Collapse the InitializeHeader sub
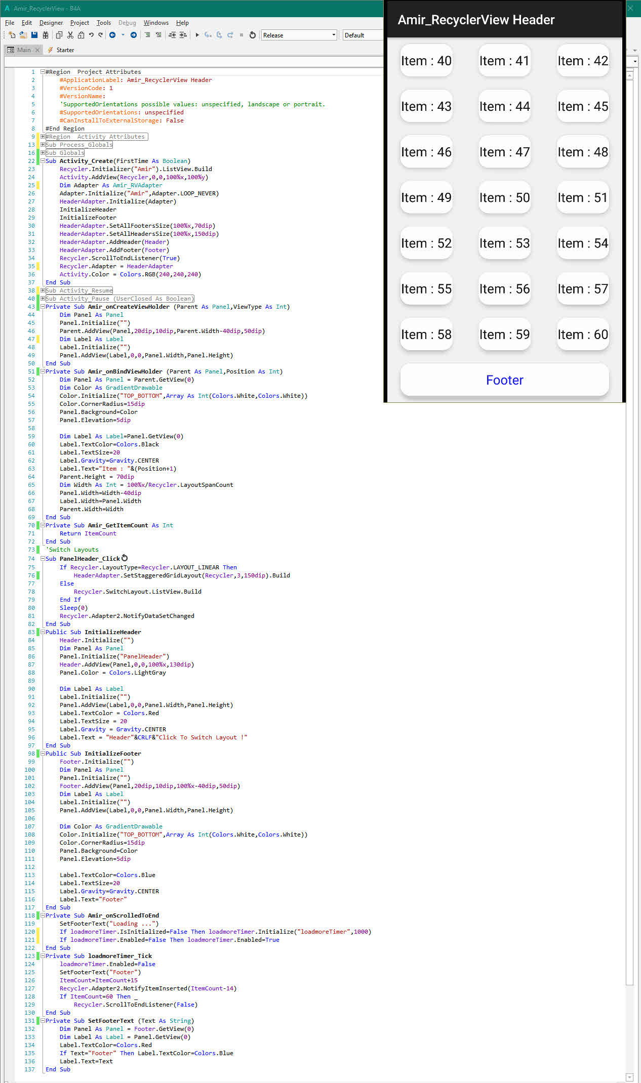The image size is (641, 1083). (x=43, y=632)
